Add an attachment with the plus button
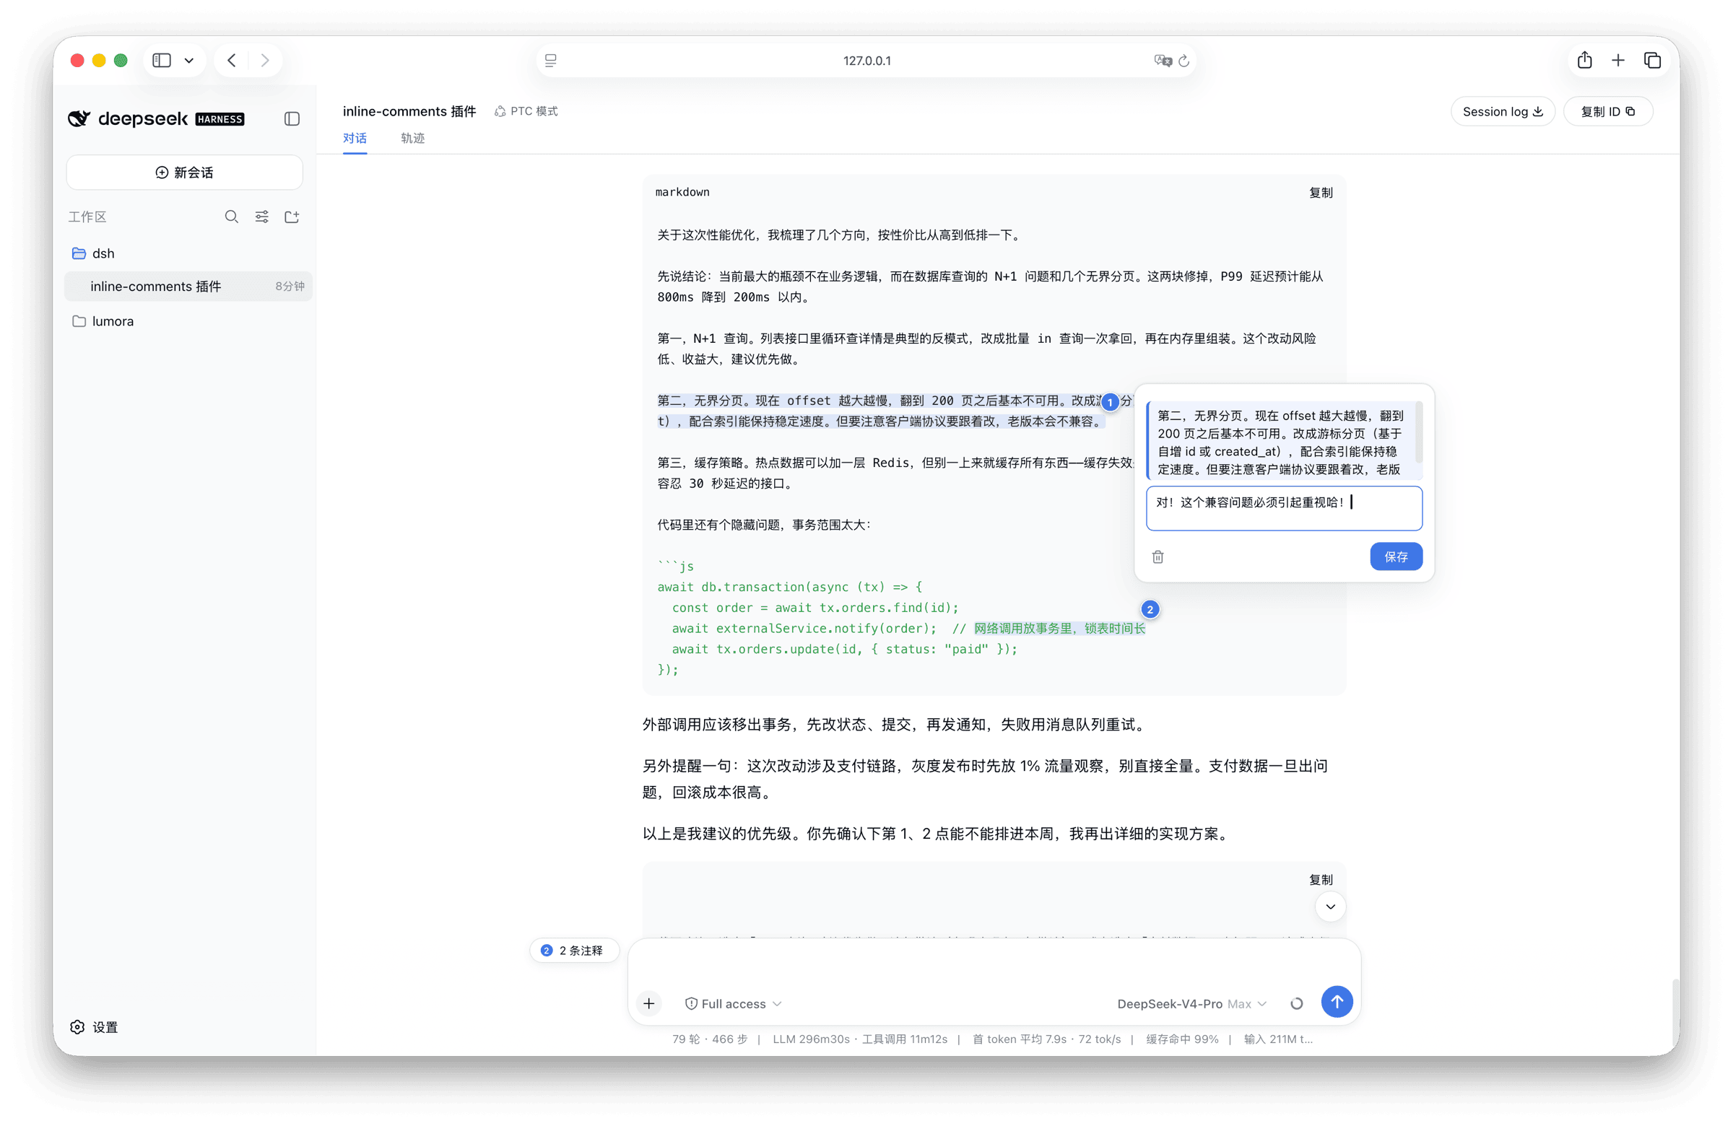This screenshot has height=1126, width=1733. tap(648, 1004)
